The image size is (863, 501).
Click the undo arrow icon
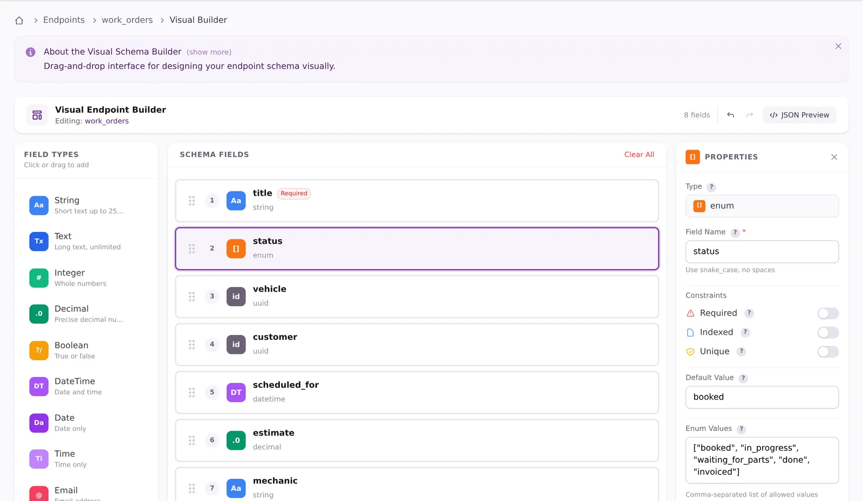pyautogui.click(x=730, y=115)
